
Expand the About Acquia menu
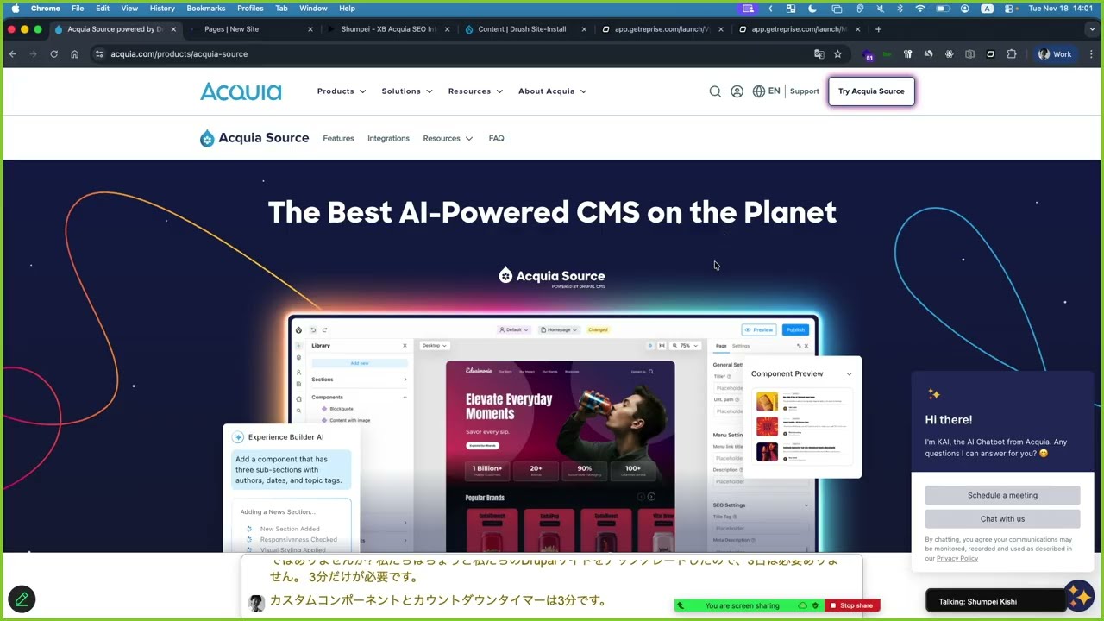tap(552, 91)
